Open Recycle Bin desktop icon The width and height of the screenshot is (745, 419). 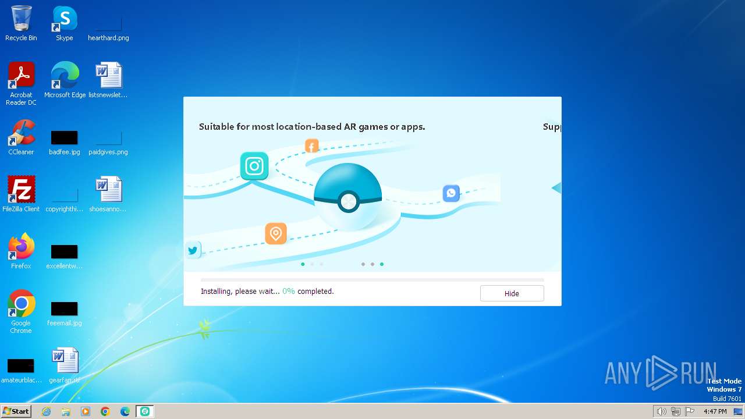pos(21,24)
